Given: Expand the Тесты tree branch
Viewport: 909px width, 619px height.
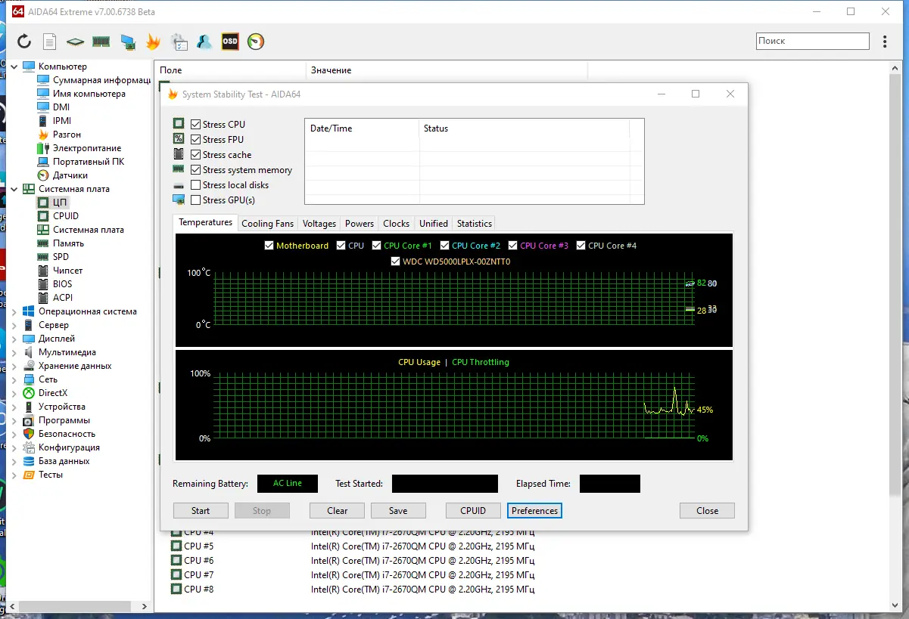Looking at the screenshot, I should click(14, 475).
